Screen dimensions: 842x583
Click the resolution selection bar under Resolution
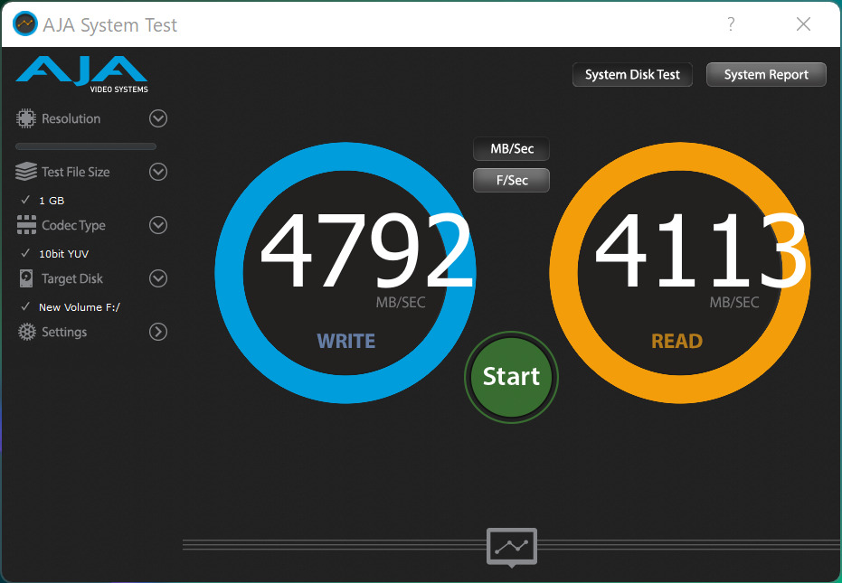[86, 146]
